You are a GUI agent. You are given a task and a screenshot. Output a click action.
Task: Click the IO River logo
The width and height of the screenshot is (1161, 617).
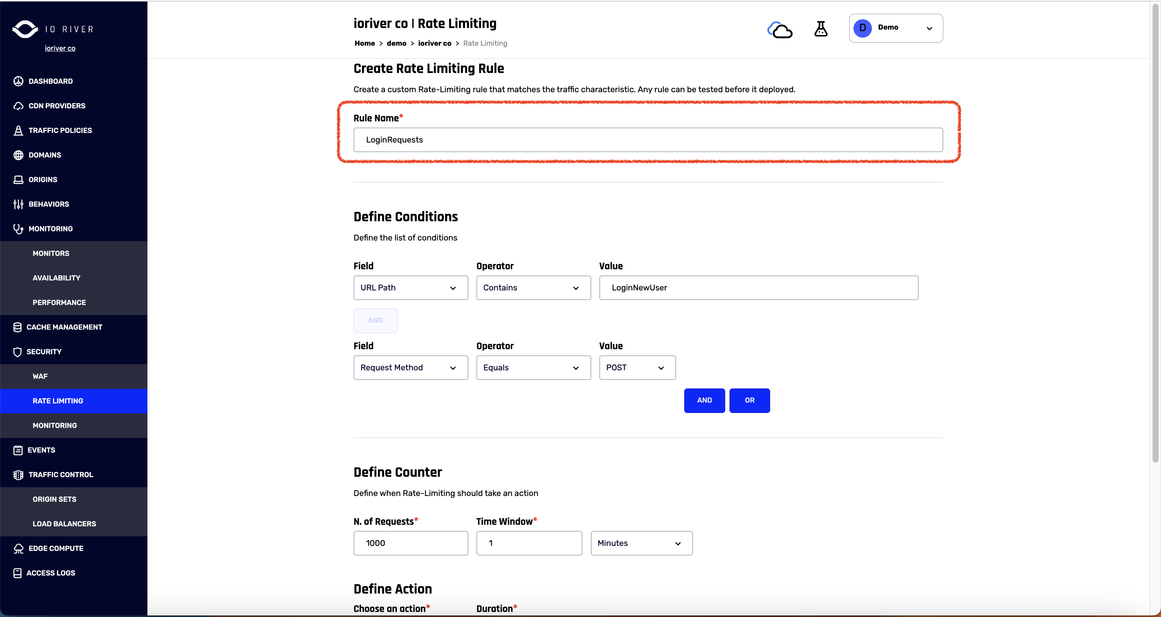(x=25, y=29)
